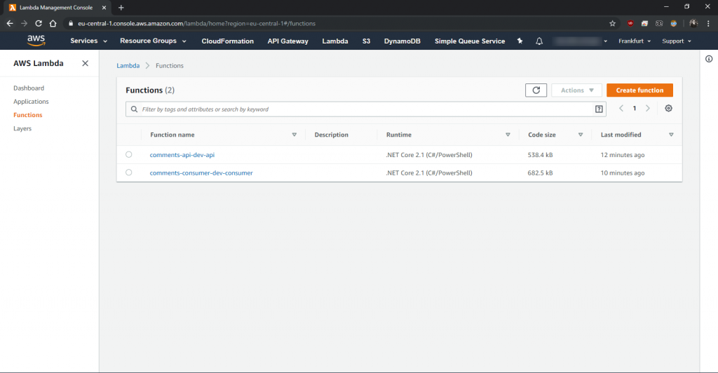Open the Frankfurt region dropdown

pos(634,41)
